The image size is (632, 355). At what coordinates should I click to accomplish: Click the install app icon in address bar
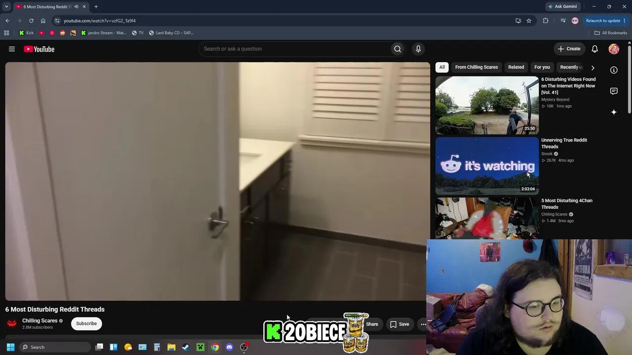point(518,21)
